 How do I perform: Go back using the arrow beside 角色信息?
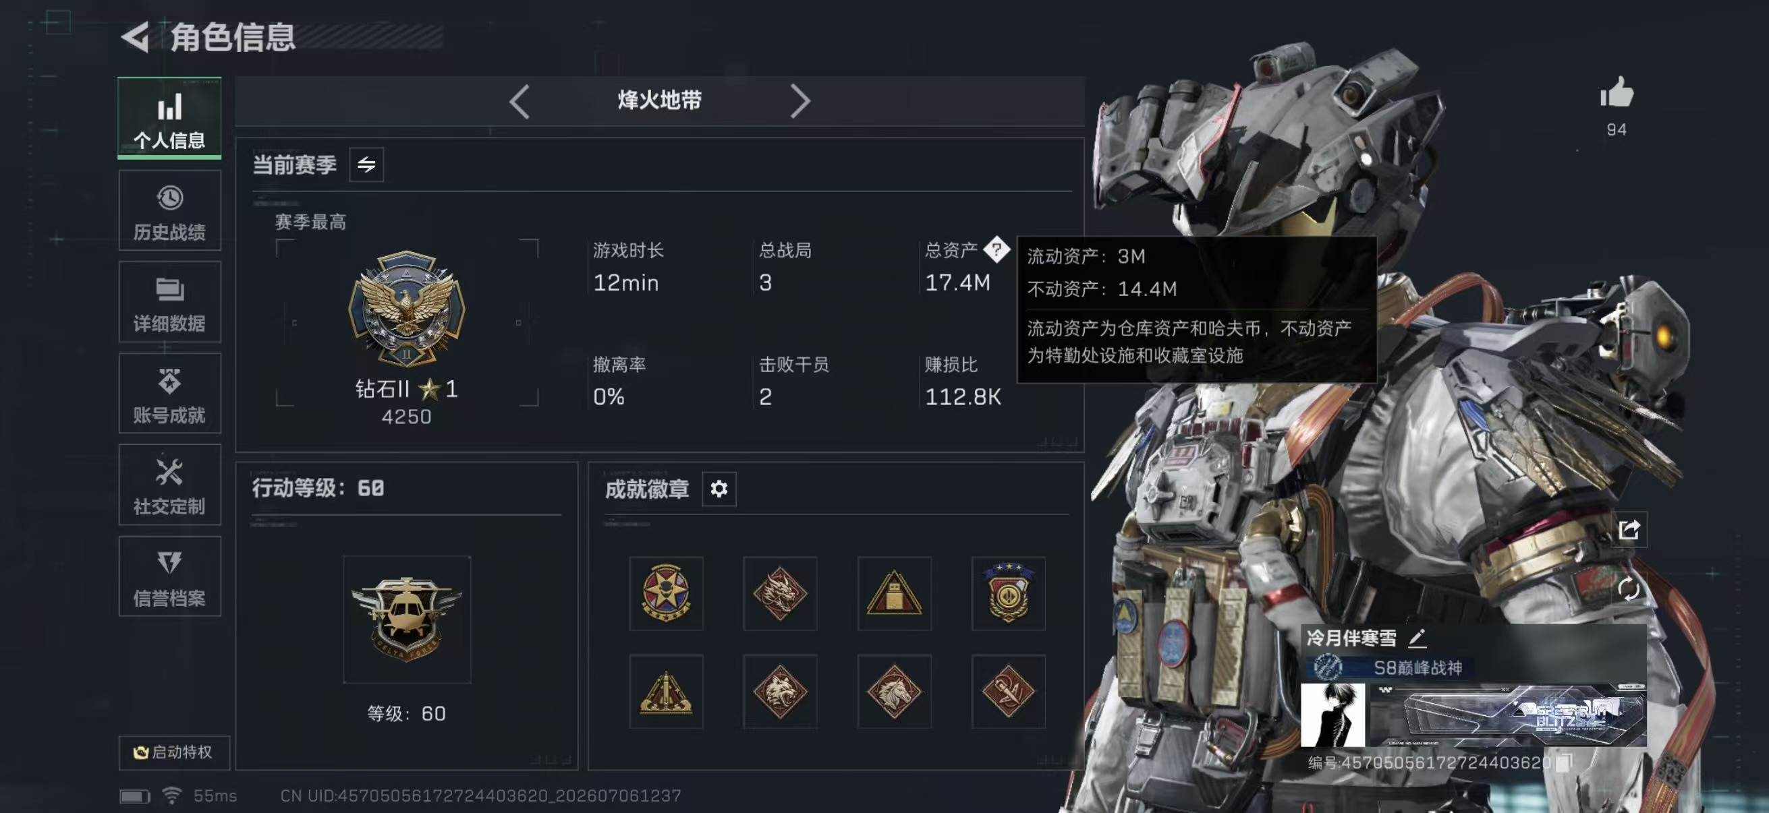pyautogui.click(x=136, y=37)
